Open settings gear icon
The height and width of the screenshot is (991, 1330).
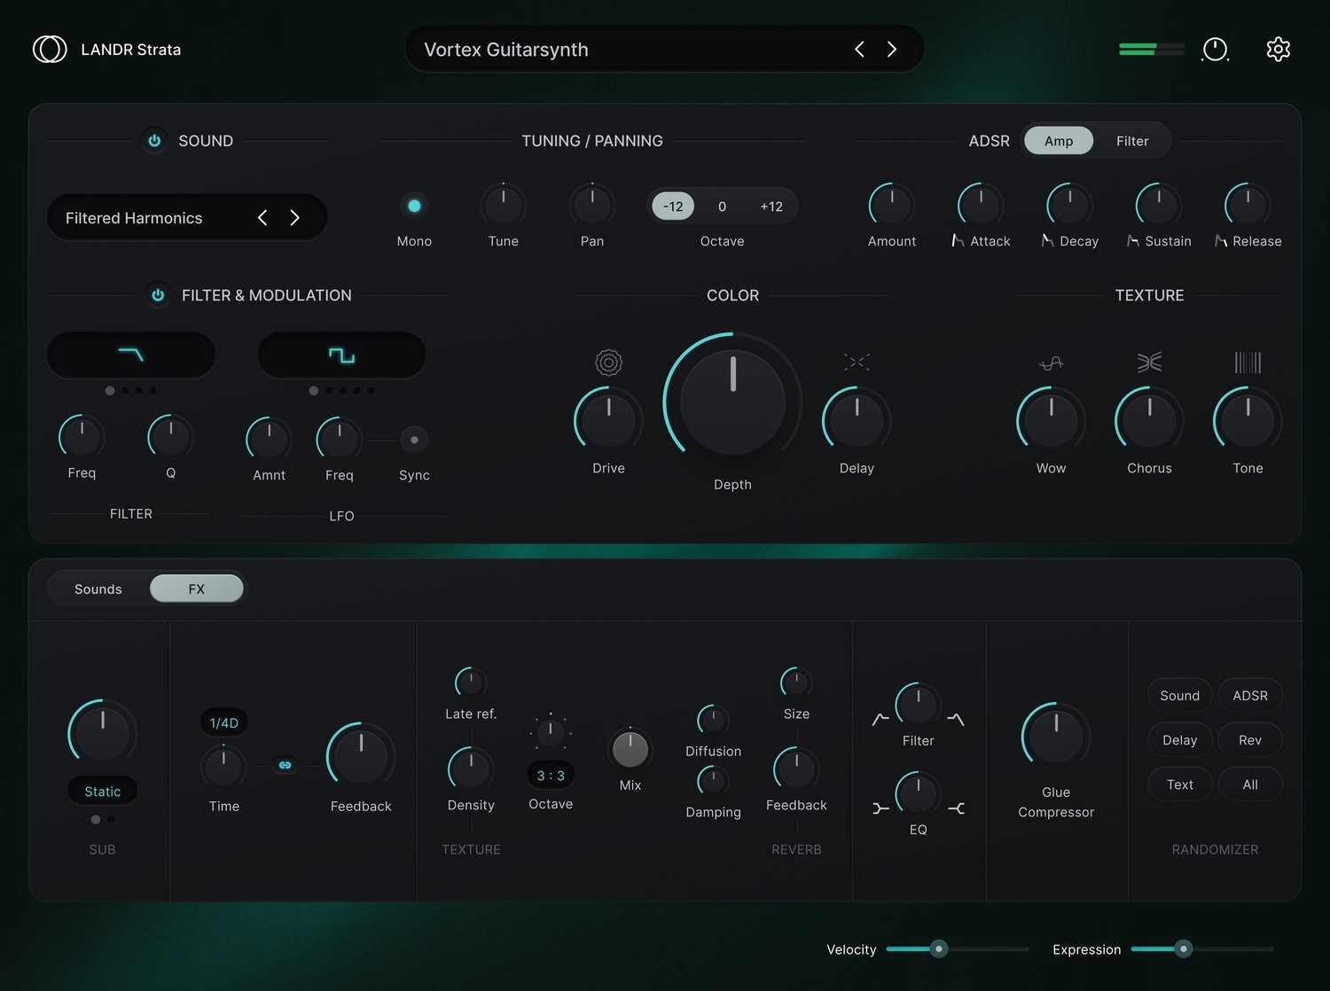coord(1278,50)
